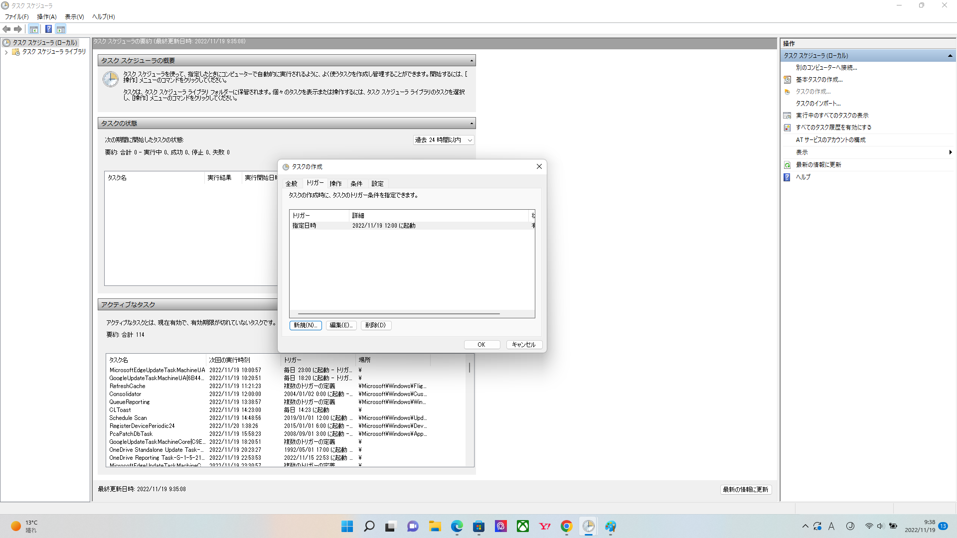This screenshot has height=538, width=957.
Task: Click the 編集(E)... button
Action: (x=341, y=325)
